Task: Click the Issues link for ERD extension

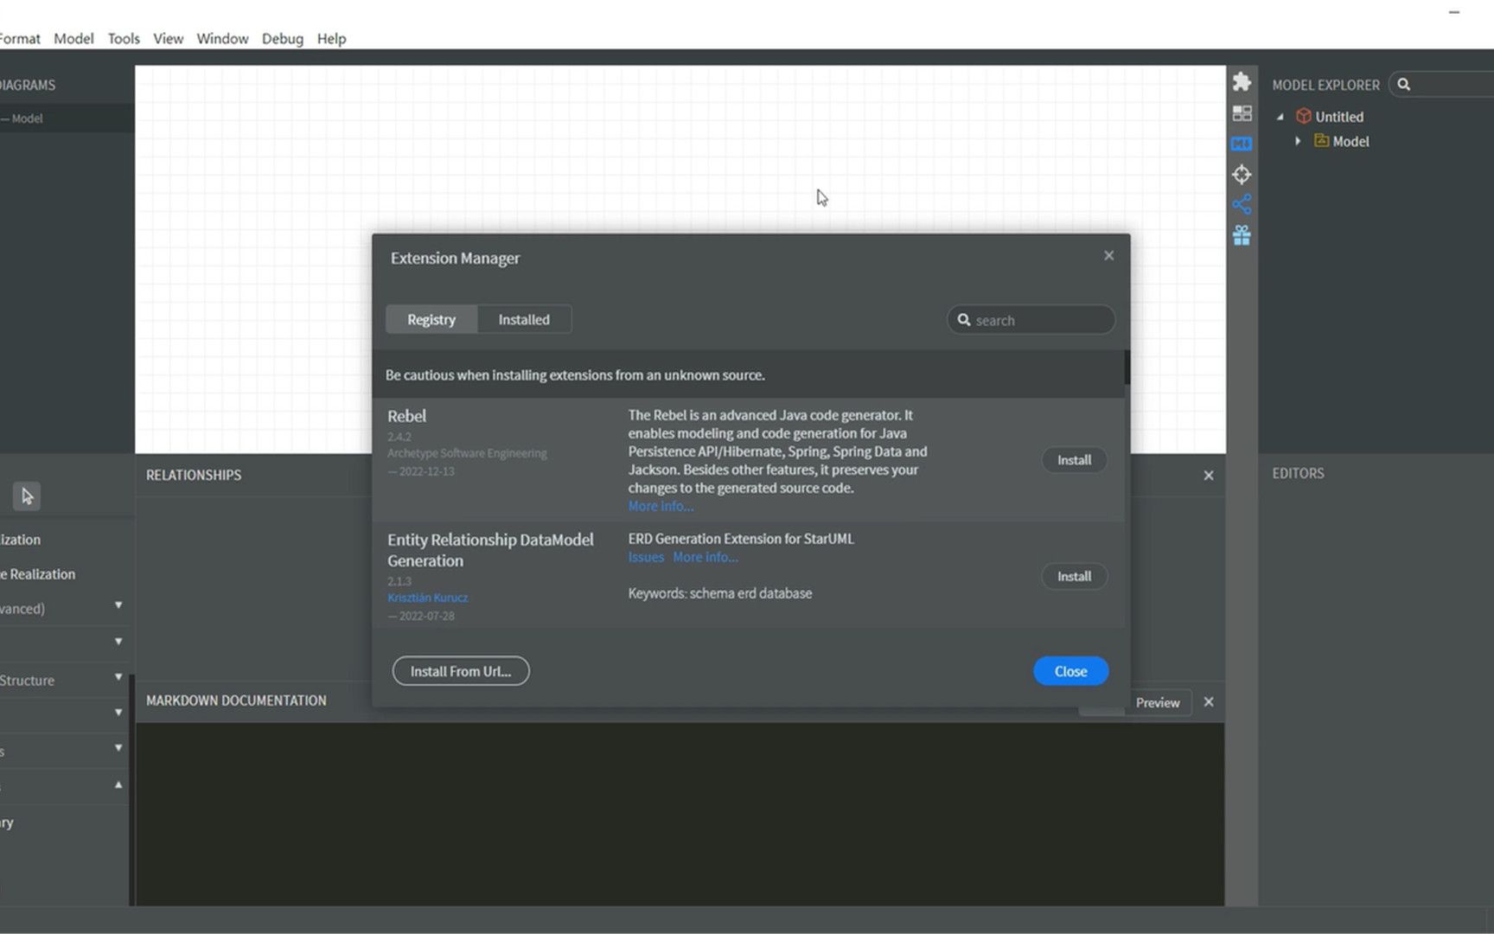Action: 645,557
